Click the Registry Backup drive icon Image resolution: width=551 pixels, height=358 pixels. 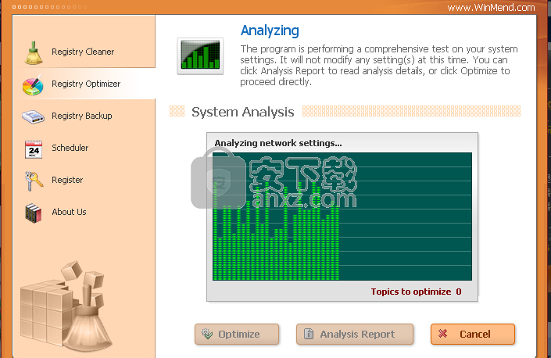(x=34, y=116)
